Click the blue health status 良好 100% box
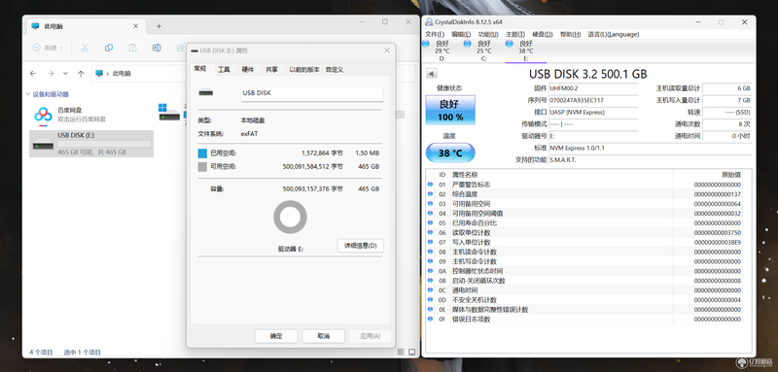Viewport: 778px width, 372px height. 450,110
